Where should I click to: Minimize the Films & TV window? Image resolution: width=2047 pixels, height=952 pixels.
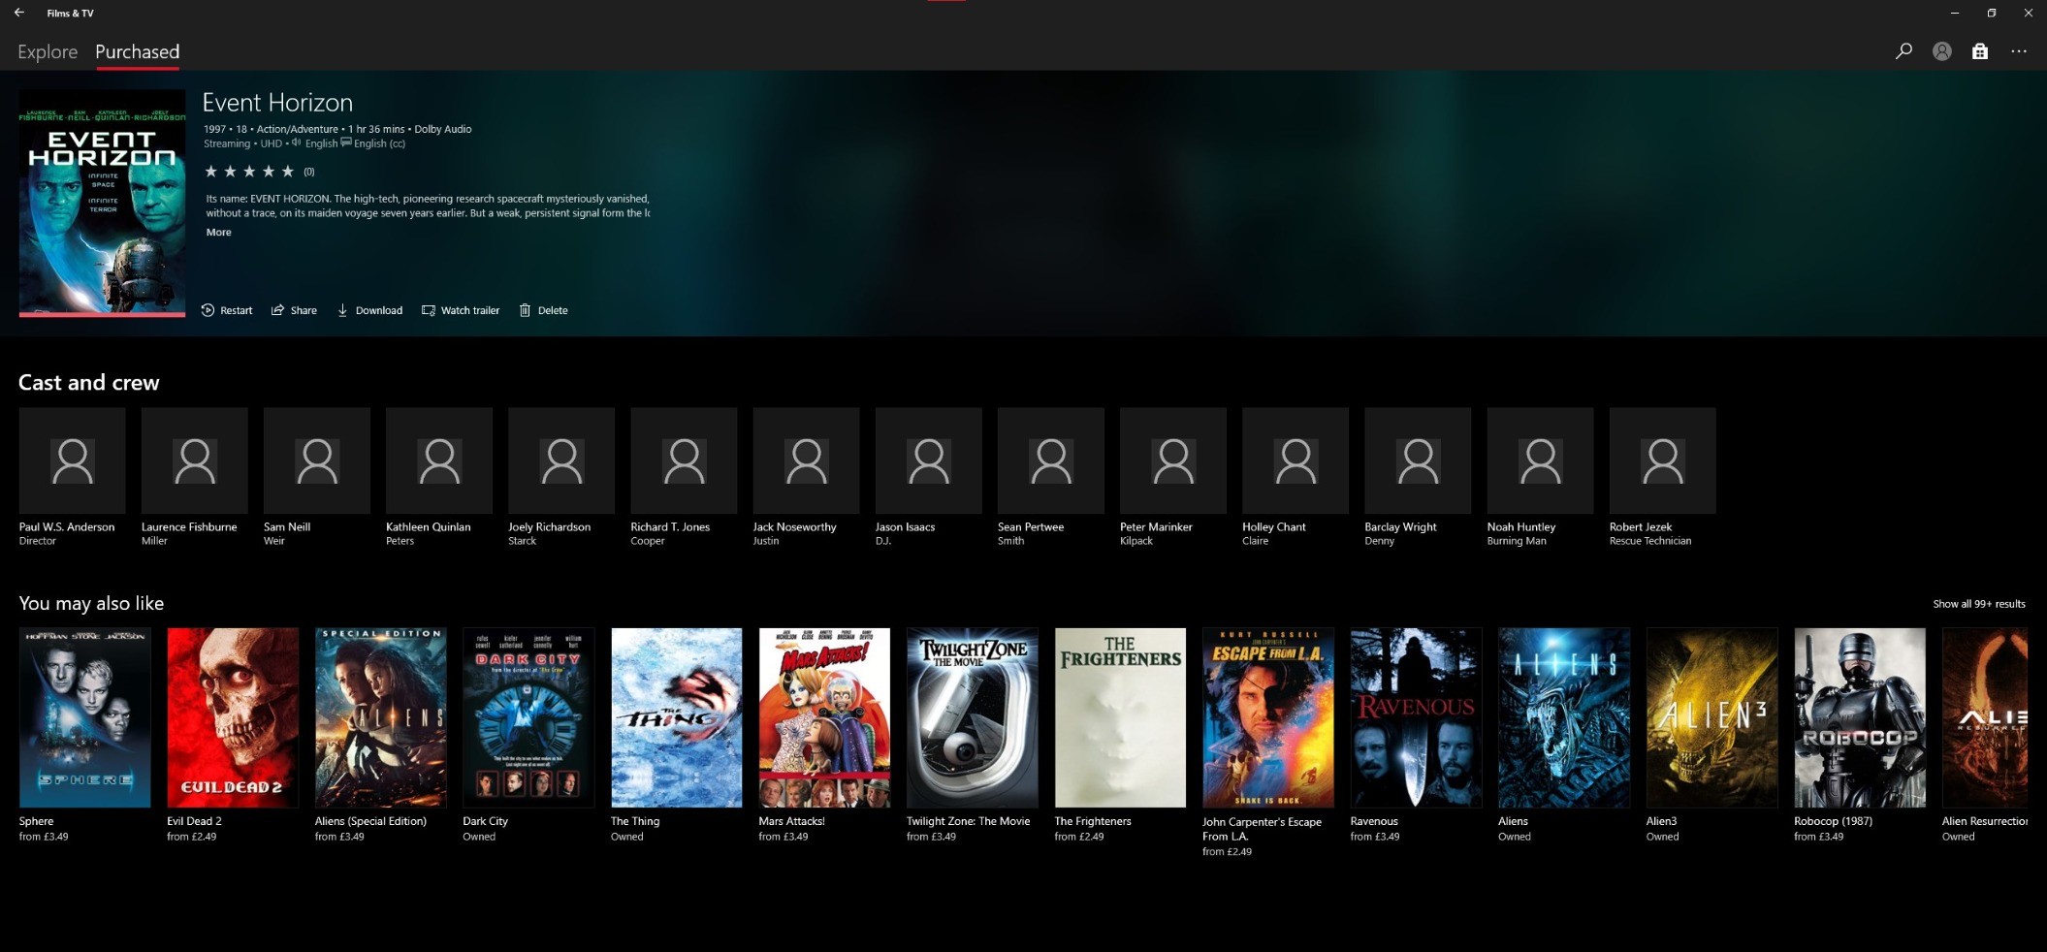click(1955, 13)
